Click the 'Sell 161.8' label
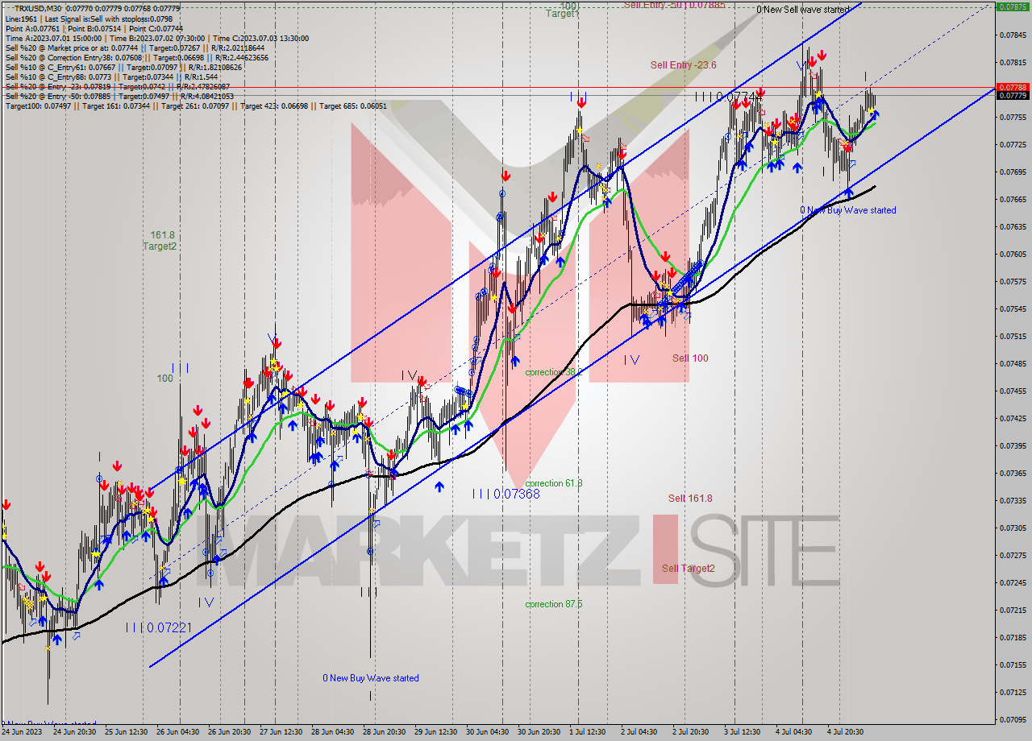Image resolution: width=1032 pixels, height=741 pixels. pos(690,499)
